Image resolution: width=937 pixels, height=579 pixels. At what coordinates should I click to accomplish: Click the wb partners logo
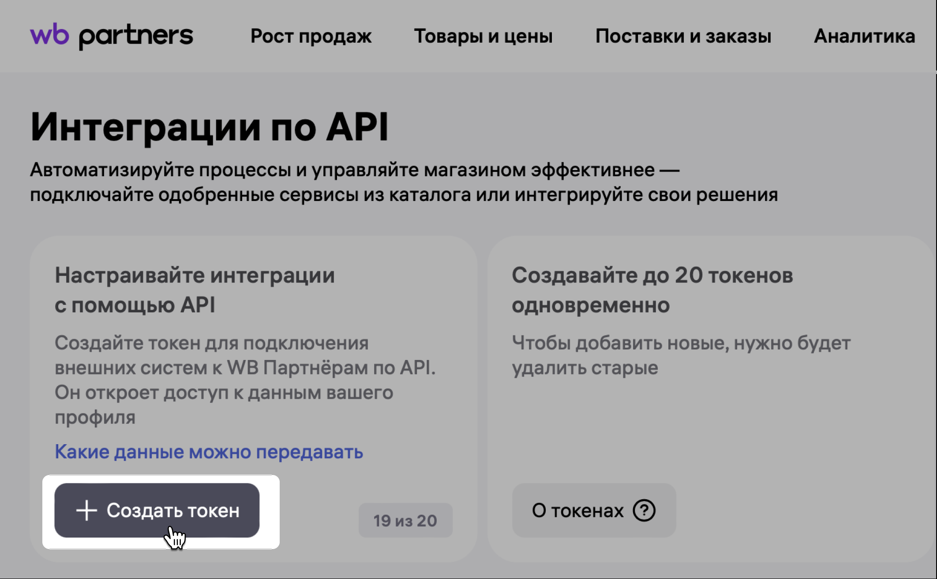click(x=111, y=36)
